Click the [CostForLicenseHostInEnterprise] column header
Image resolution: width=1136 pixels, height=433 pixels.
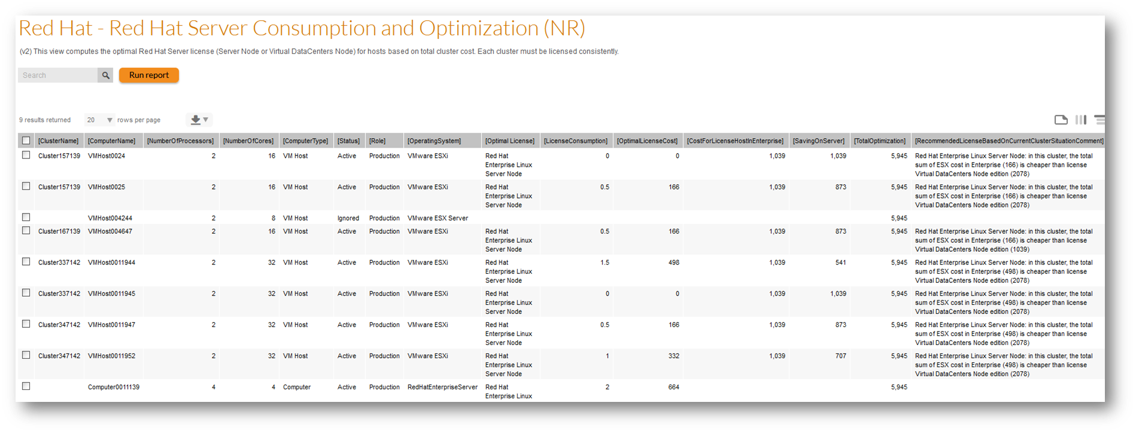735,141
